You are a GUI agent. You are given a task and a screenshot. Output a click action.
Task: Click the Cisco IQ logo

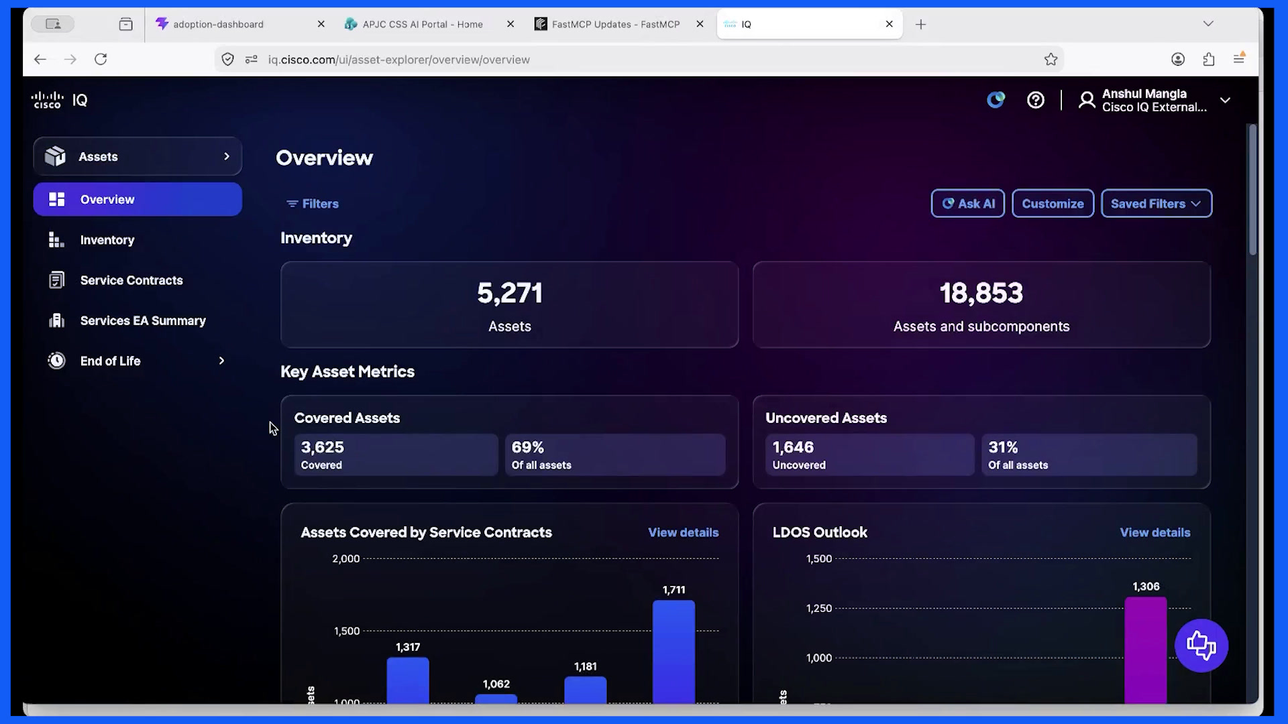[59, 101]
